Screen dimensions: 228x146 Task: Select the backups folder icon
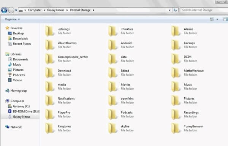176,45
